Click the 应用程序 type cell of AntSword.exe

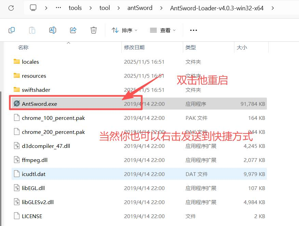(196, 104)
